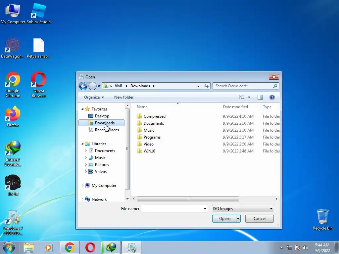Screen dimensions: 339x254
Task: Open the Recycle Bin
Action: (322, 220)
